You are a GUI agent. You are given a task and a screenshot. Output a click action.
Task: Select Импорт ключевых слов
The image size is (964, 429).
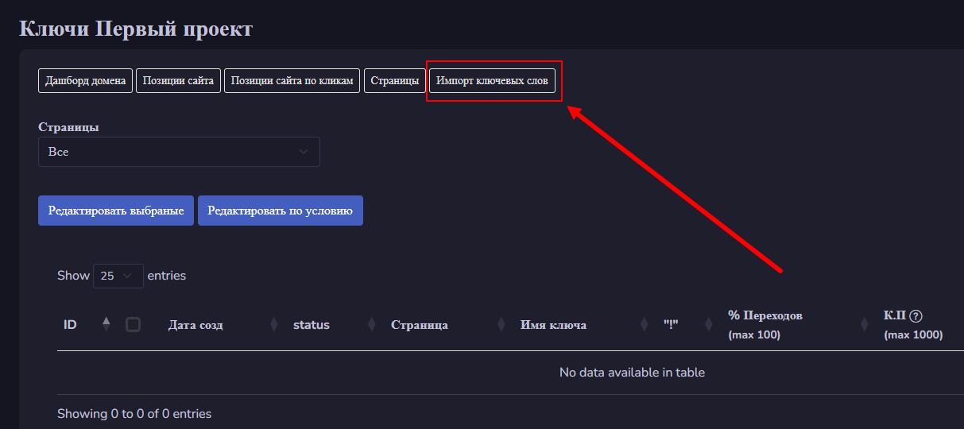[x=492, y=81]
